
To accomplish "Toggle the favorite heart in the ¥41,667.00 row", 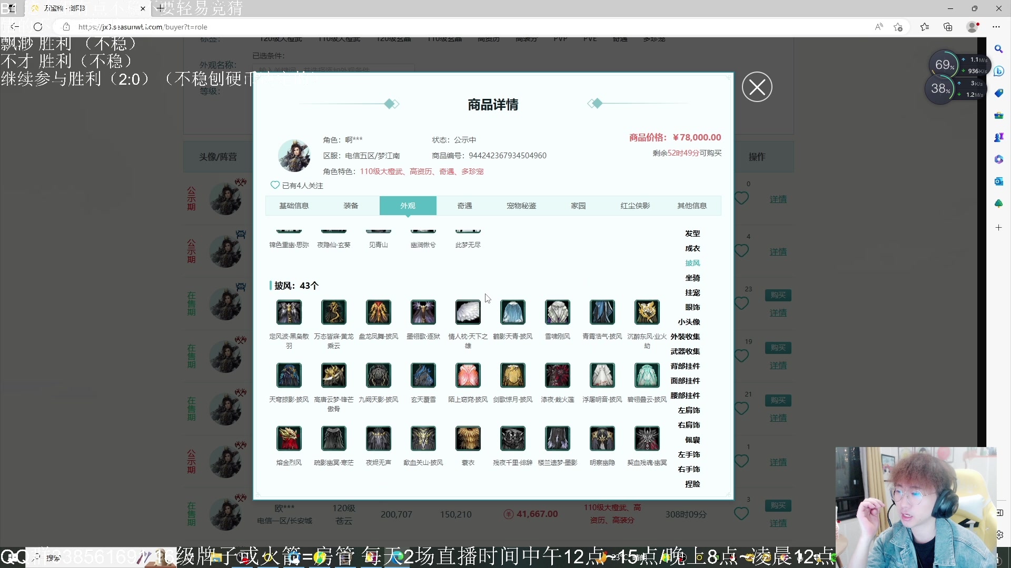I will [x=741, y=514].
